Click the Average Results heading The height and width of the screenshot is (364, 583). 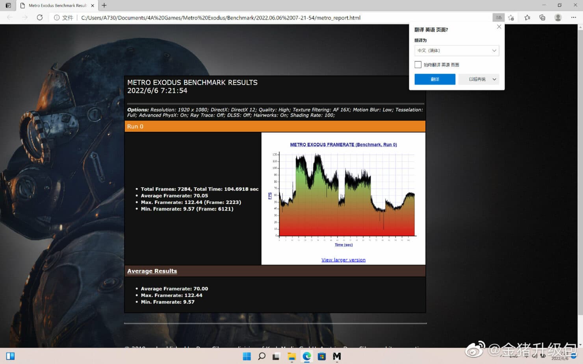[x=152, y=271]
